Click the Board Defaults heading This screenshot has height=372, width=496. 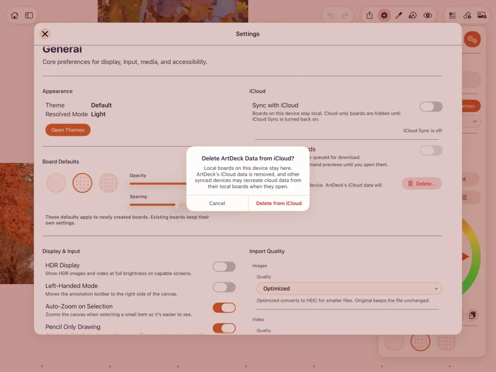(x=61, y=162)
